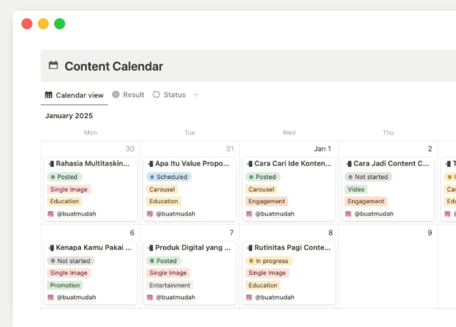Screen dimensions: 456x327
Task: Click the January 2025 month label
Action: click(x=69, y=115)
